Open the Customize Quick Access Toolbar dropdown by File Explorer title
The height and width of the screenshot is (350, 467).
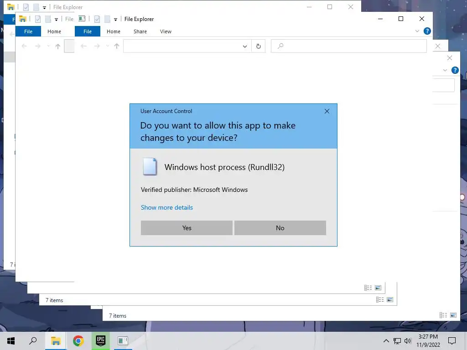pos(115,19)
